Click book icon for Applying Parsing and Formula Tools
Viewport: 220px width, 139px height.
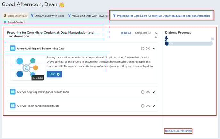(12, 92)
